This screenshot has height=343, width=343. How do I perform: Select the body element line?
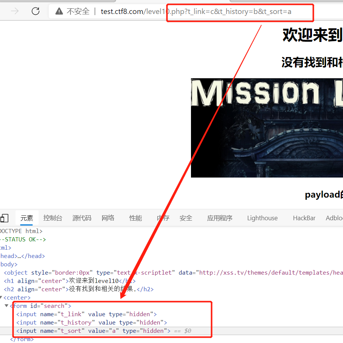9,264
